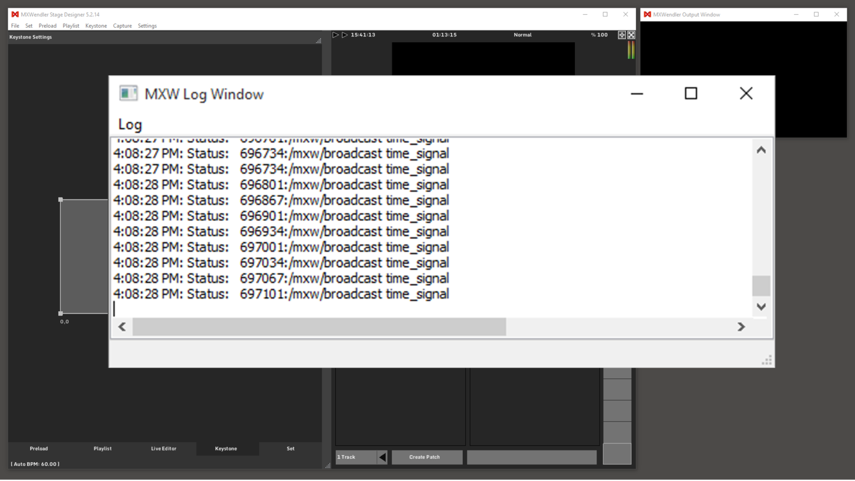Click the MXWendler Output Window logo icon
The height and width of the screenshot is (481, 855).
click(x=647, y=15)
